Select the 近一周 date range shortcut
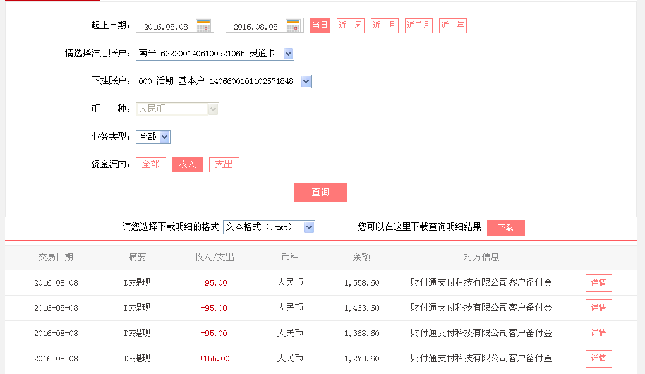This screenshot has width=645, height=374. [350, 25]
